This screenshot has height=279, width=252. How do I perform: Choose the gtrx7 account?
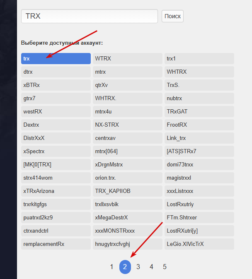pyautogui.click(x=56, y=98)
